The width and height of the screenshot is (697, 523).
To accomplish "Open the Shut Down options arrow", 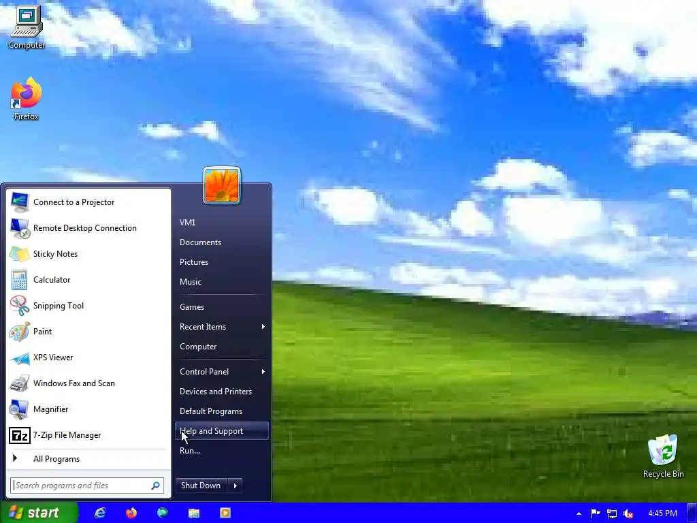I will point(235,486).
